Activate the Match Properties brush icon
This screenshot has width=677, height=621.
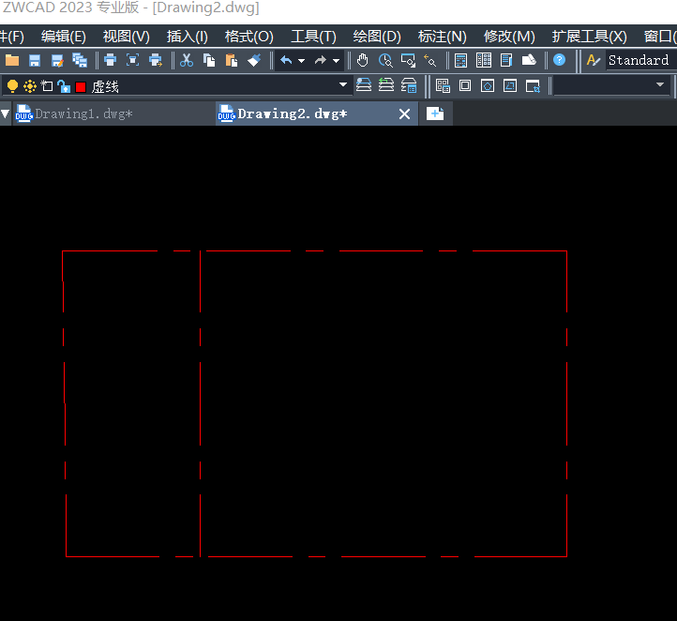tap(254, 60)
